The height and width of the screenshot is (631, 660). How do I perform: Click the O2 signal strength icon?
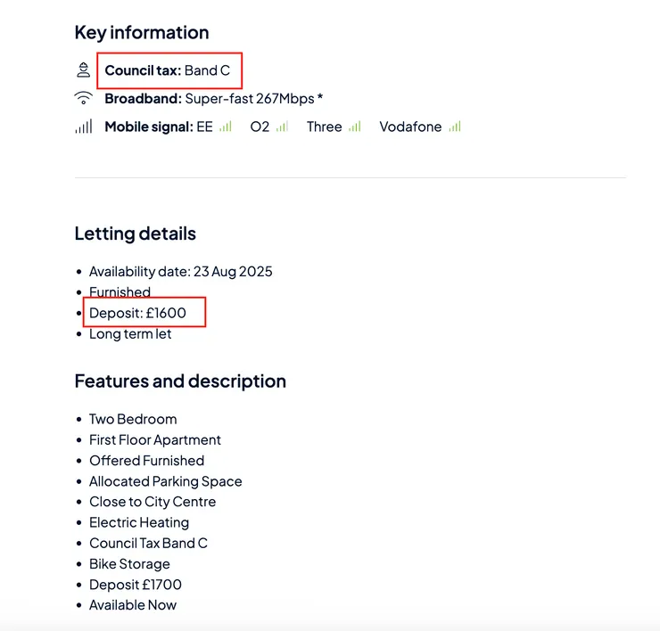click(282, 127)
